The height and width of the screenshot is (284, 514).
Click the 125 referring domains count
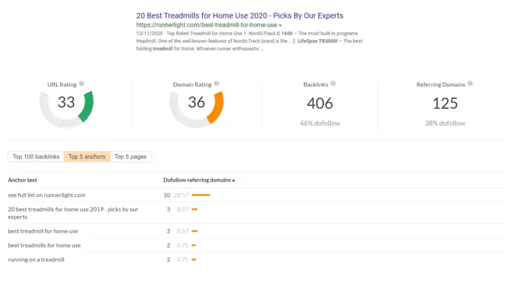(445, 103)
